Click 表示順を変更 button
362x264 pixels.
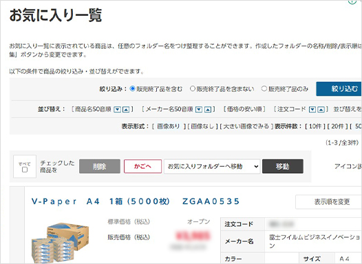point(328,202)
